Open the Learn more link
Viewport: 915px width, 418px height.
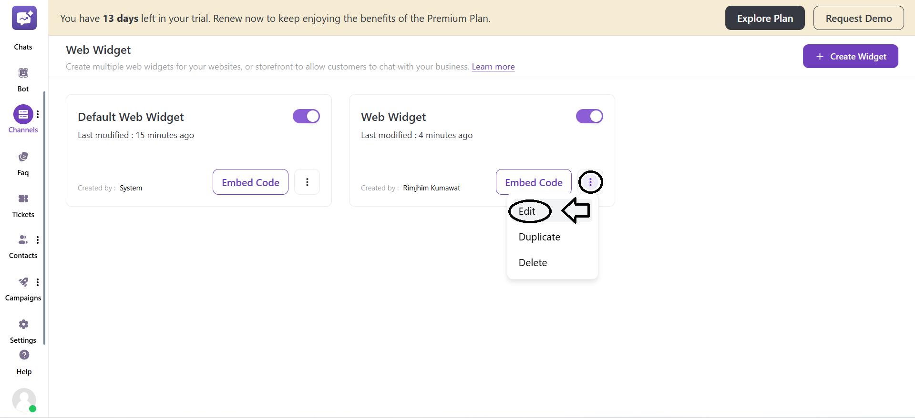tap(493, 67)
